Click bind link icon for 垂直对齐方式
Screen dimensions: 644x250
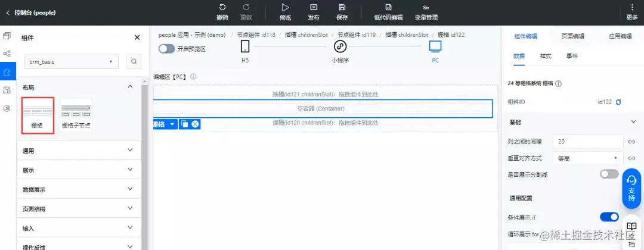pyautogui.click(x=631, y=158)
